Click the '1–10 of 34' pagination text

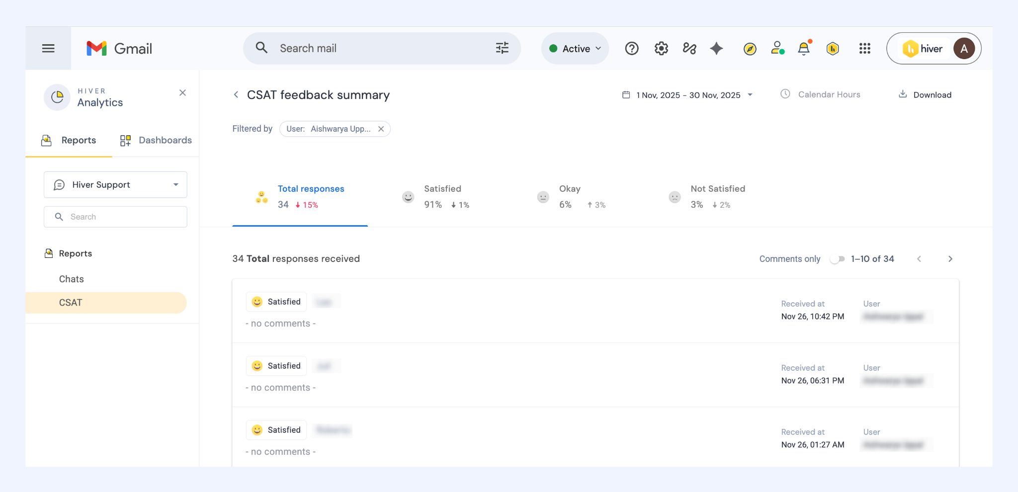(872, 259)
